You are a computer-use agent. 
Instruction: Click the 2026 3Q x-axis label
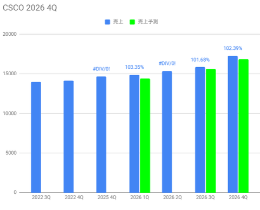click(205, 198)
